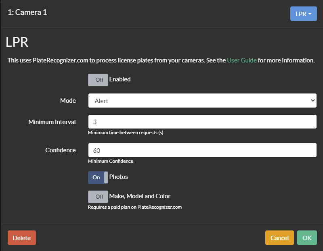Click the Minimum Interval input field
The height and width of the screenshot is (251, 323).
click(202, 122)
